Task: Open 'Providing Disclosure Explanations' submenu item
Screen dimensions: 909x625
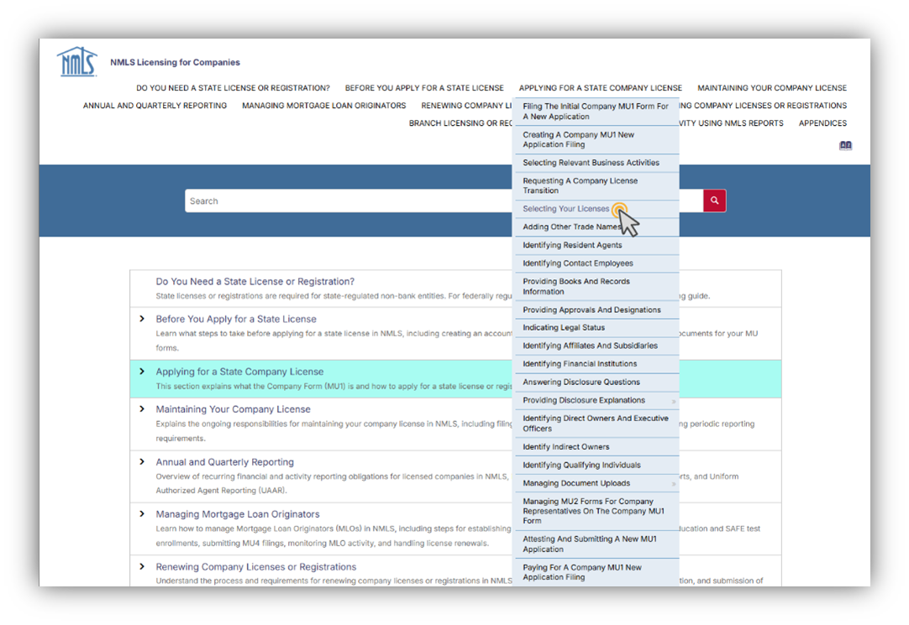Action: (584, 400)
